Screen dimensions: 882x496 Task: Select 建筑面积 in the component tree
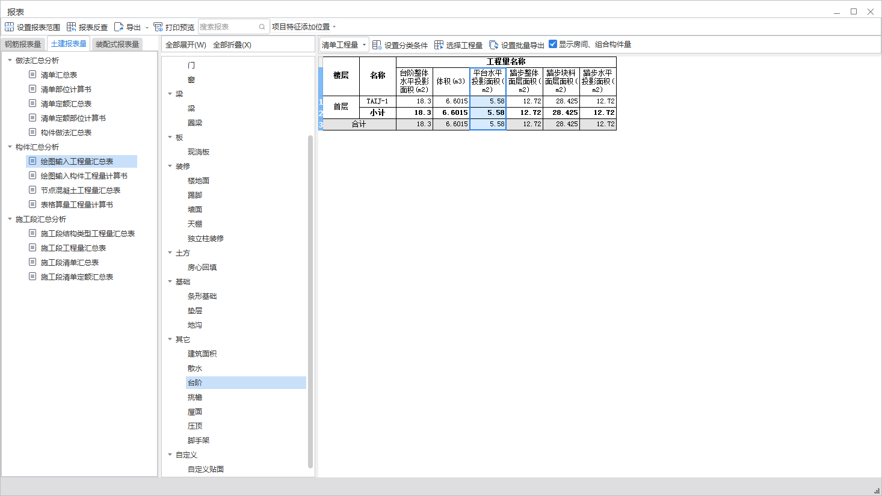coord(202,354)
